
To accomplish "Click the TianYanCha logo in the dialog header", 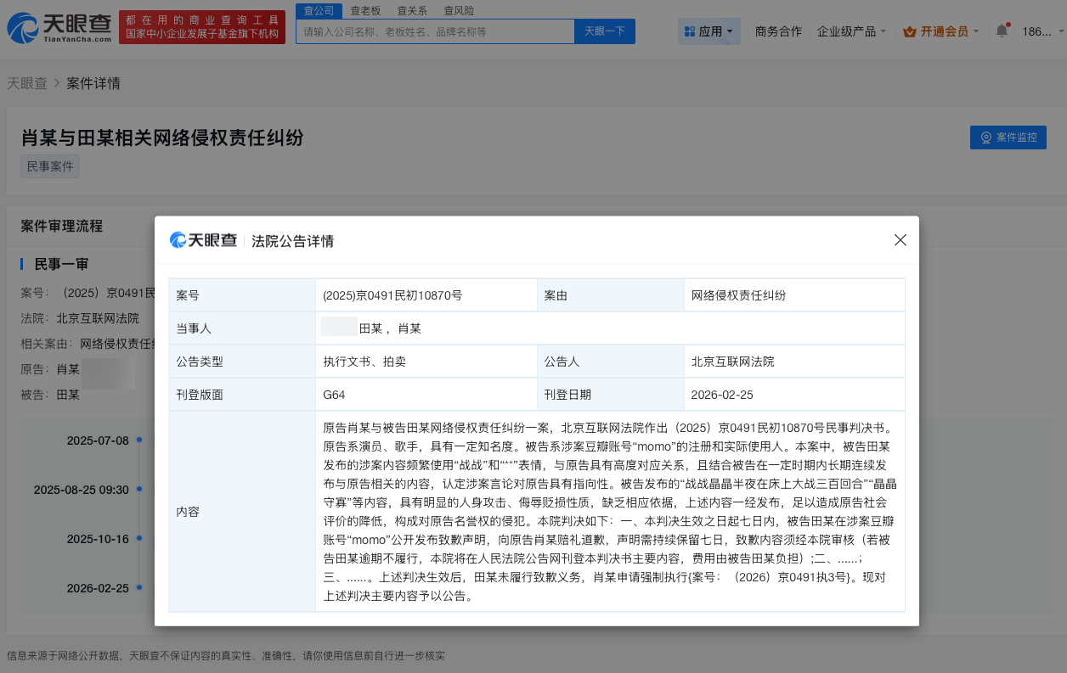I will pos(203,240).
